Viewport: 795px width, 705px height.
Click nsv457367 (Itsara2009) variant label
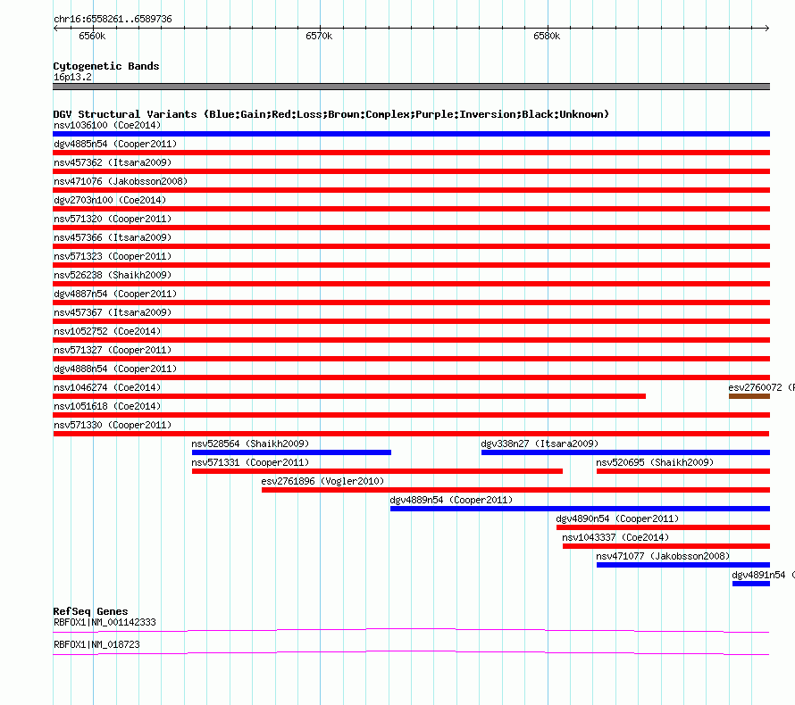(113, 312)
